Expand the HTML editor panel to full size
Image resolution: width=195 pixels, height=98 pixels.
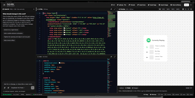tap(115, 9)
